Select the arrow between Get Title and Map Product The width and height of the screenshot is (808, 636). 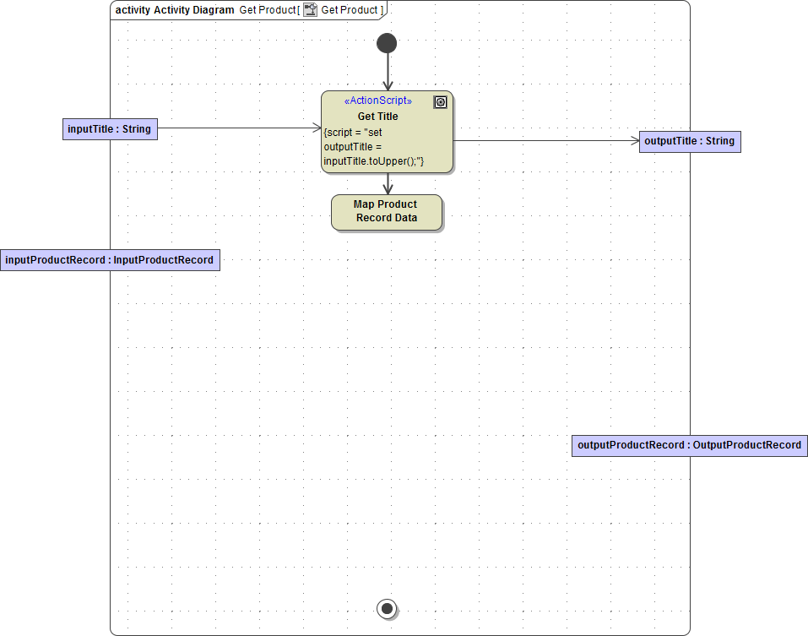coord(387,184)
